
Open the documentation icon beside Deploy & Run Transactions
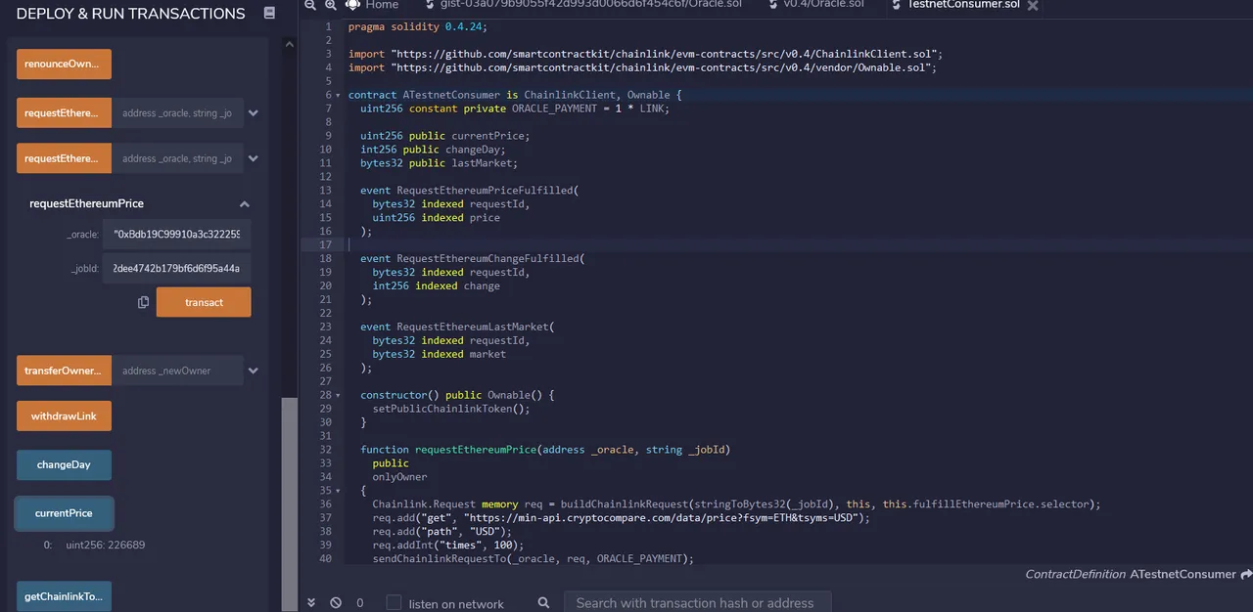(270, 14)
